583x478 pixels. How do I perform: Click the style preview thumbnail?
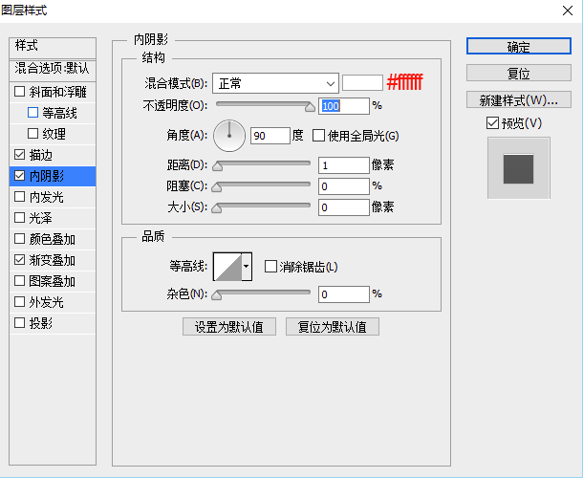519,167
